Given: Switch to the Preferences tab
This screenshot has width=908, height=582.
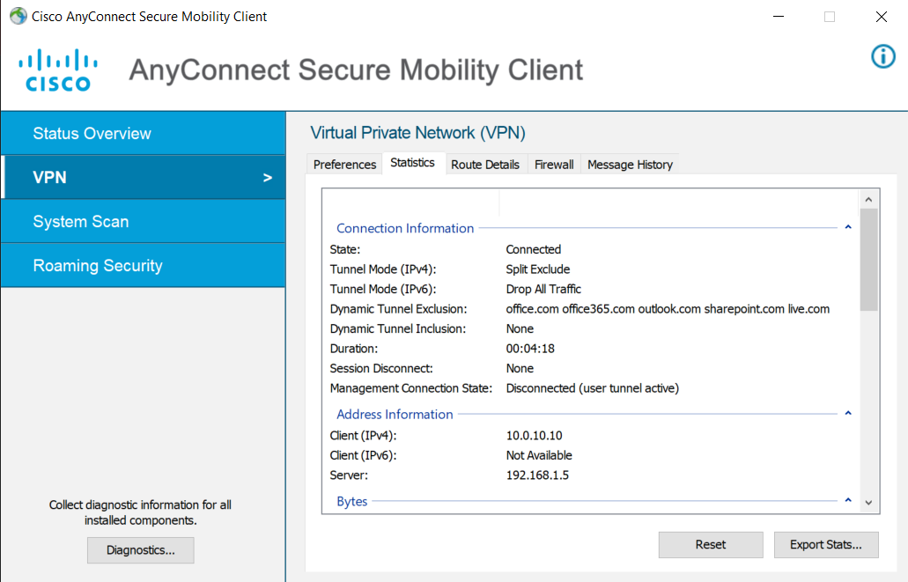Looking at the screenshot, I should pyautogui.click(x=344, y=165).
